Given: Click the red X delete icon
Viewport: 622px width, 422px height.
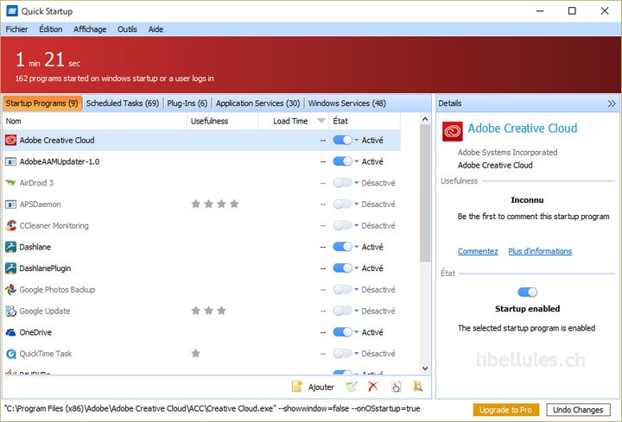Looking at the screenshot, I should (373, 387).
